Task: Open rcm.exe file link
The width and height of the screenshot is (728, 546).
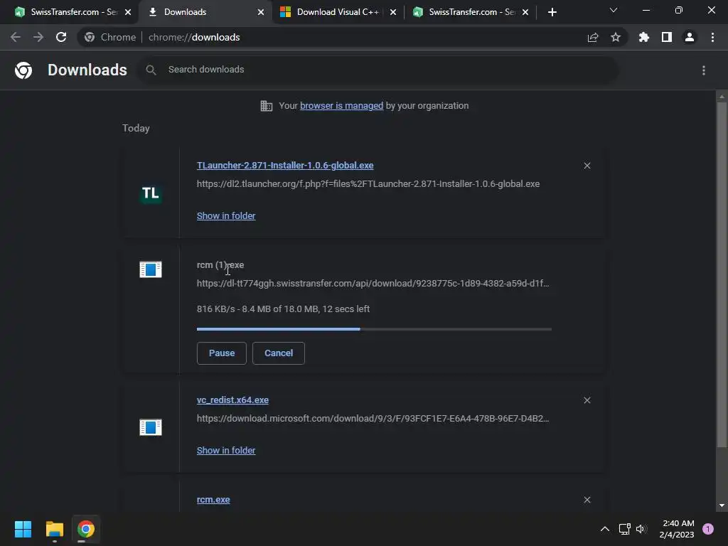Action: 213,500
